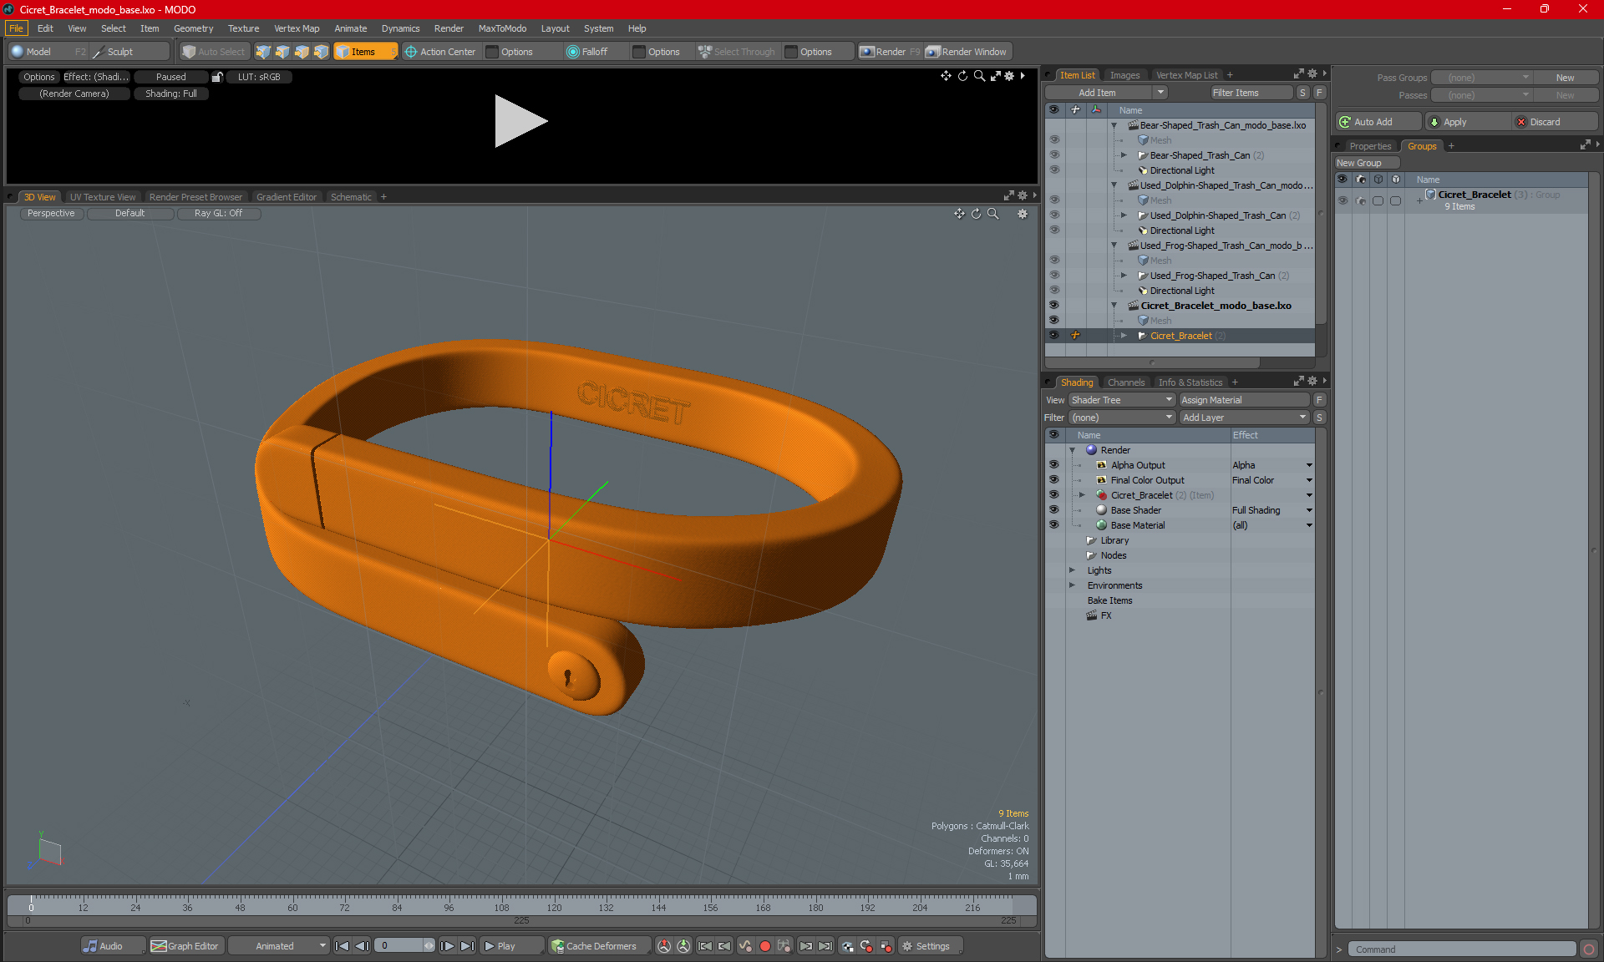This screenshot has height=962, width=1604.
Task: Switch to UV Texture View tab
Action: click(103, 197)
